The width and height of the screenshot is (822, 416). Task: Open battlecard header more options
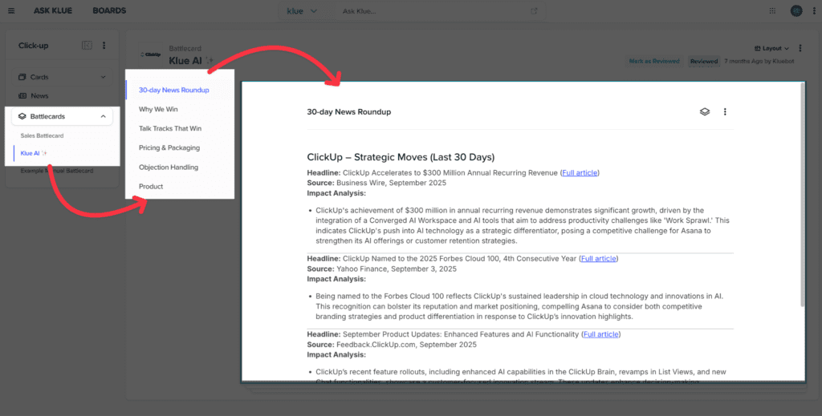(800, 48)
